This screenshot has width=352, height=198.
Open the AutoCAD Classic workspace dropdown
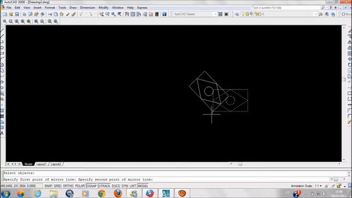[x=215, y=14]
